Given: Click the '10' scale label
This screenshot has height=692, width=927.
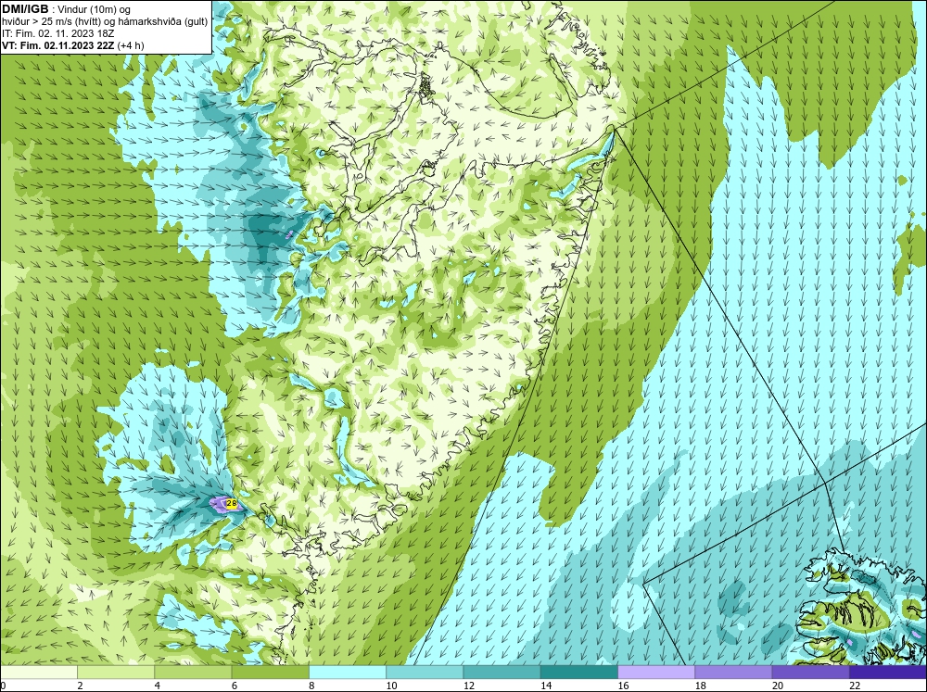Looking at the screenshot, I should [391, 686].
